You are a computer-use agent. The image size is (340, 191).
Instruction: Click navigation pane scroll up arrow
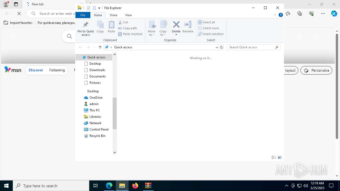coord(115,54)
